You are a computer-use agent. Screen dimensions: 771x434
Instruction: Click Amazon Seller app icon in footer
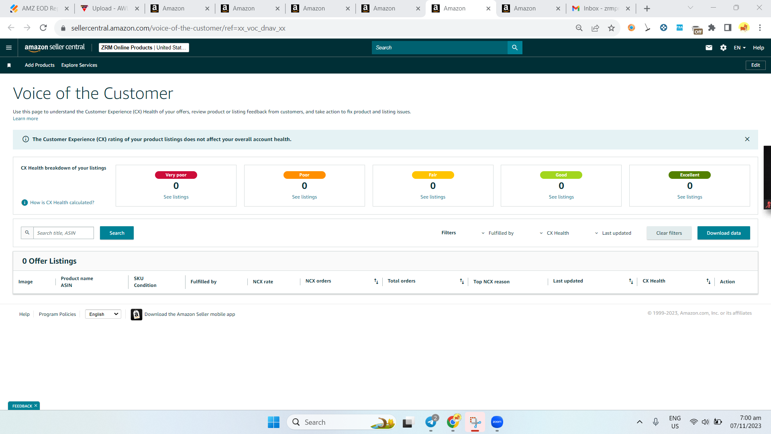coord(137,314)
